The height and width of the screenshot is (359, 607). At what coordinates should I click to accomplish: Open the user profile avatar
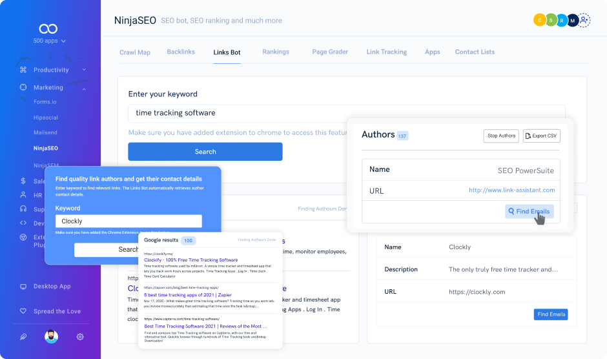52,336
